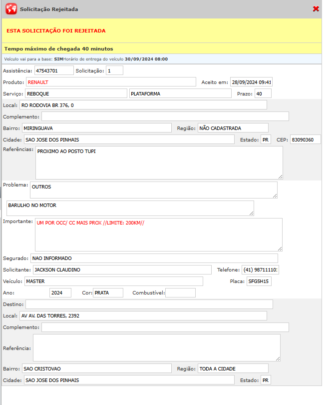This screenshot has width=336, height=405.
Task: Select the Prazo field
Action: coord(263,93)
